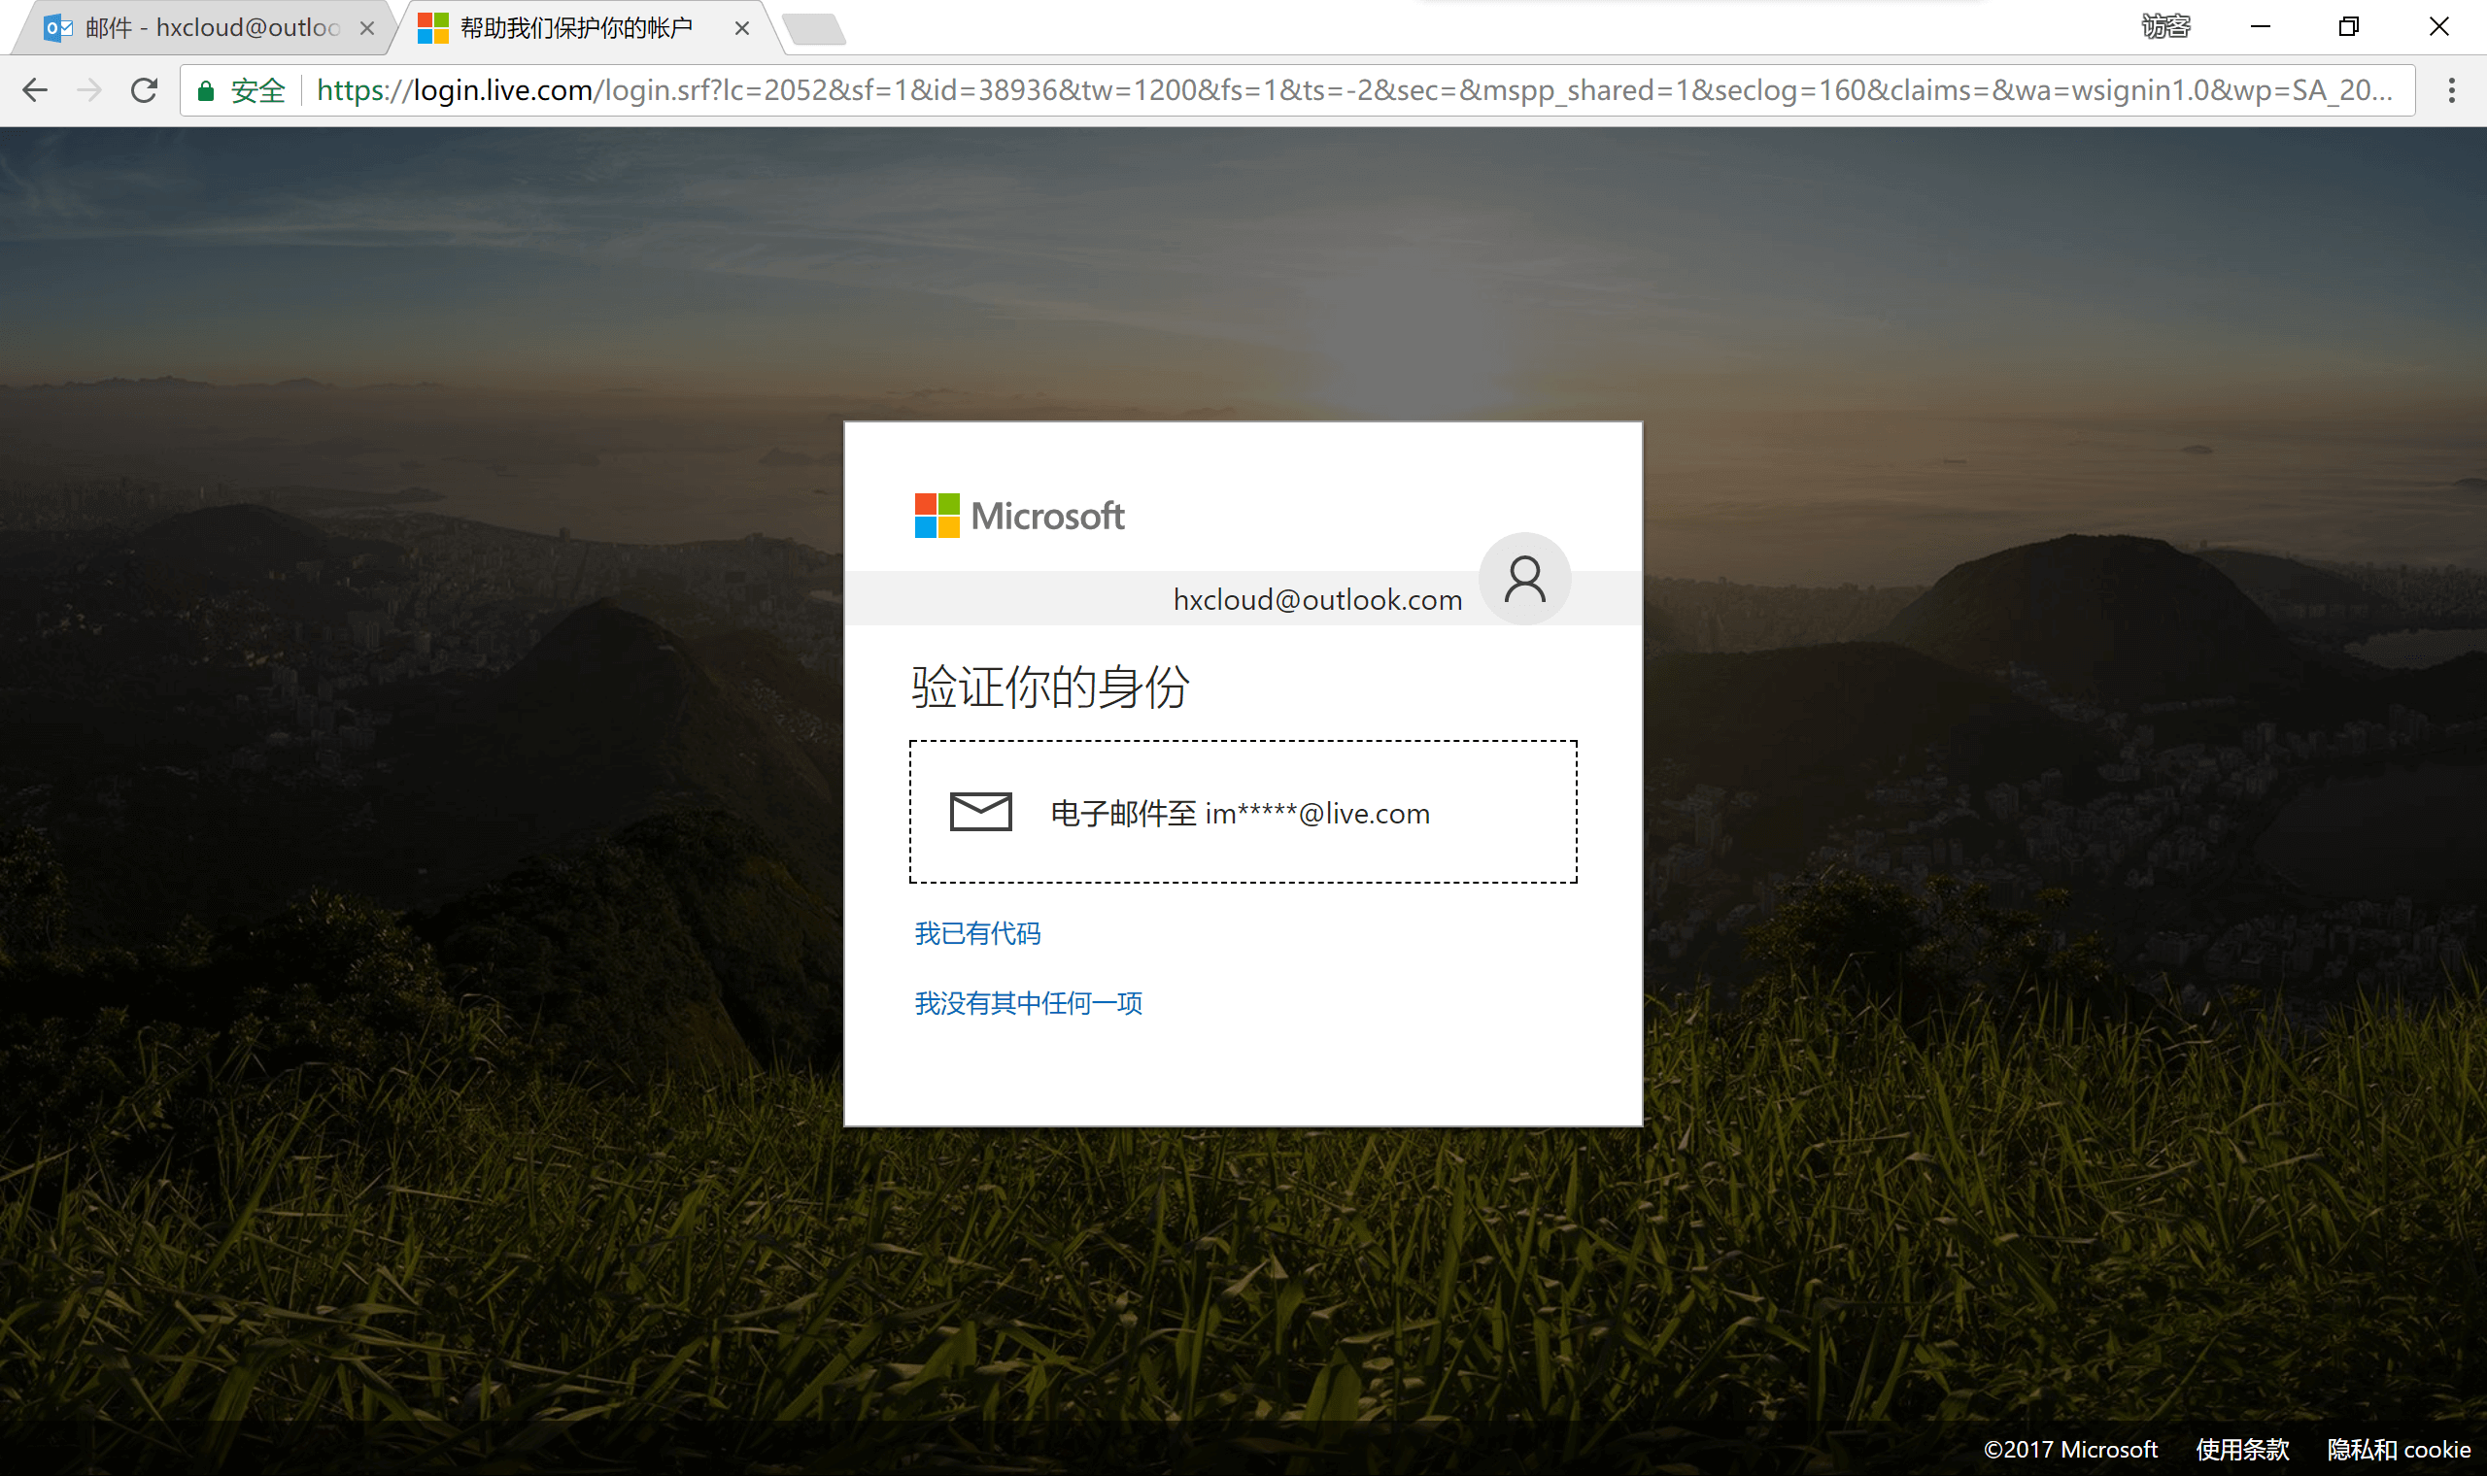The width and height of the screenshot is (2487, 1476).
Task: Click the Microsoft logo in dialog
Action: point(1019,516)
